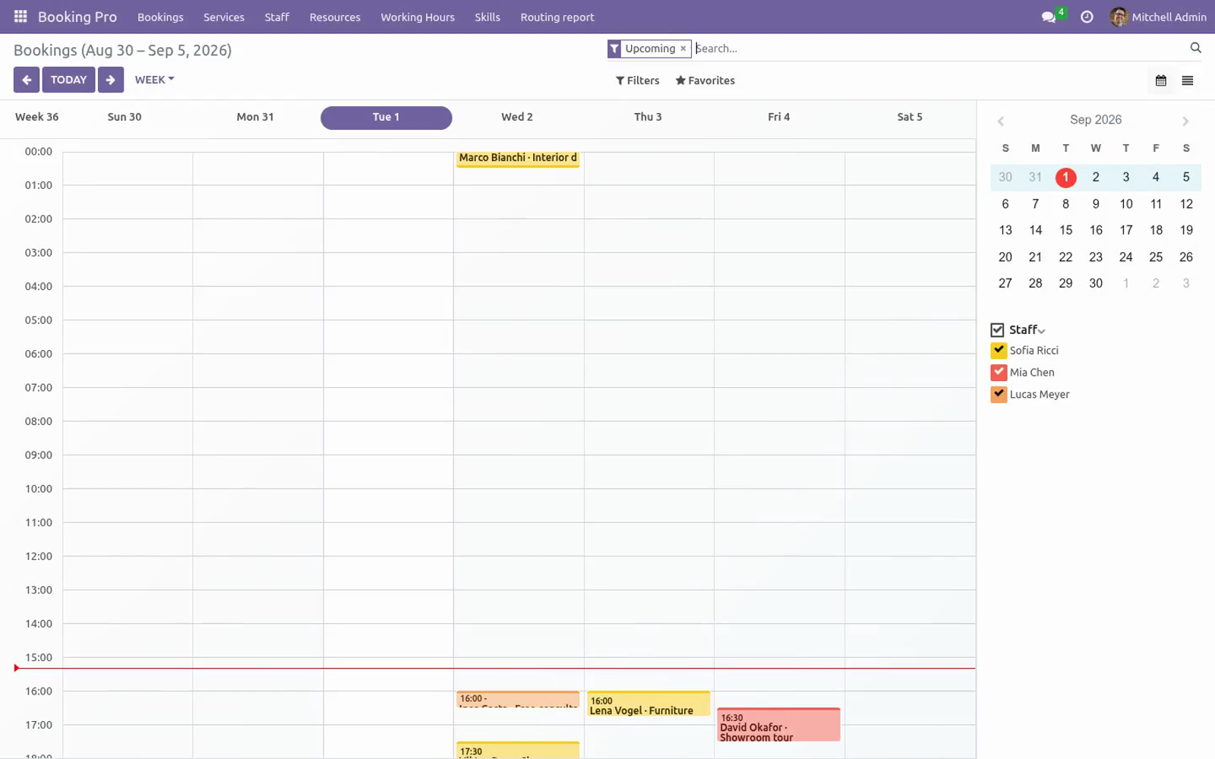Click Sep 2026 month title

(1095, 120)
